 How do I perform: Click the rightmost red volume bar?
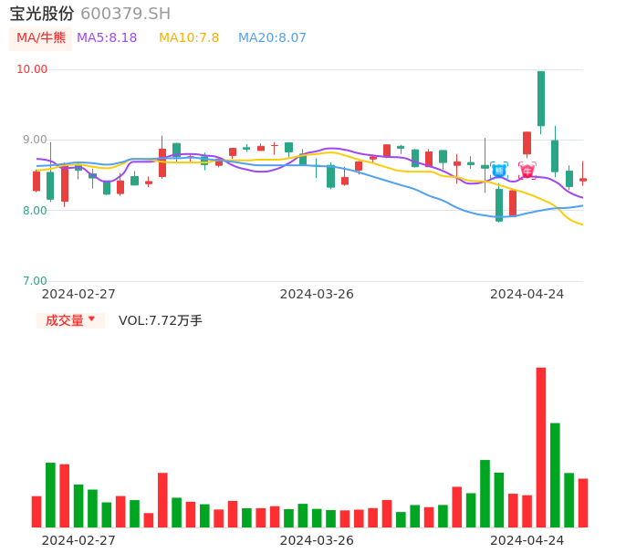pyautogui.click(x=583, y=503)
